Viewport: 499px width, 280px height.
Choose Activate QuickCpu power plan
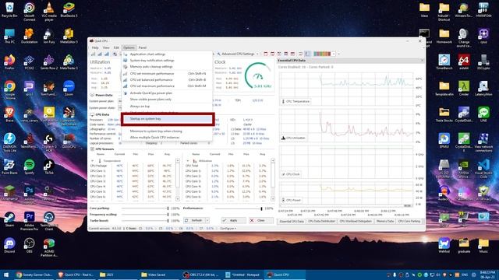[x=167, y=93]
